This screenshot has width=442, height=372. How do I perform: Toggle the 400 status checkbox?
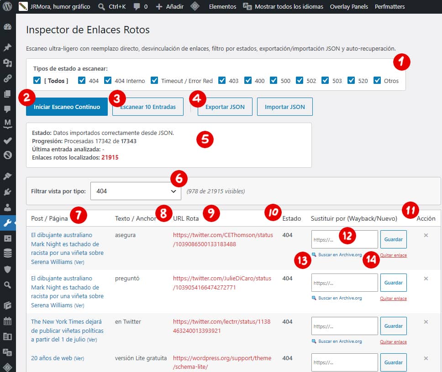point(248,81)
